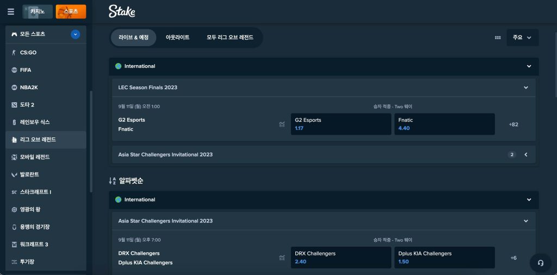Switch to the 스포츠 sports tab
Viewport: 557px width, 275px height.
click(x=71, y=12)
